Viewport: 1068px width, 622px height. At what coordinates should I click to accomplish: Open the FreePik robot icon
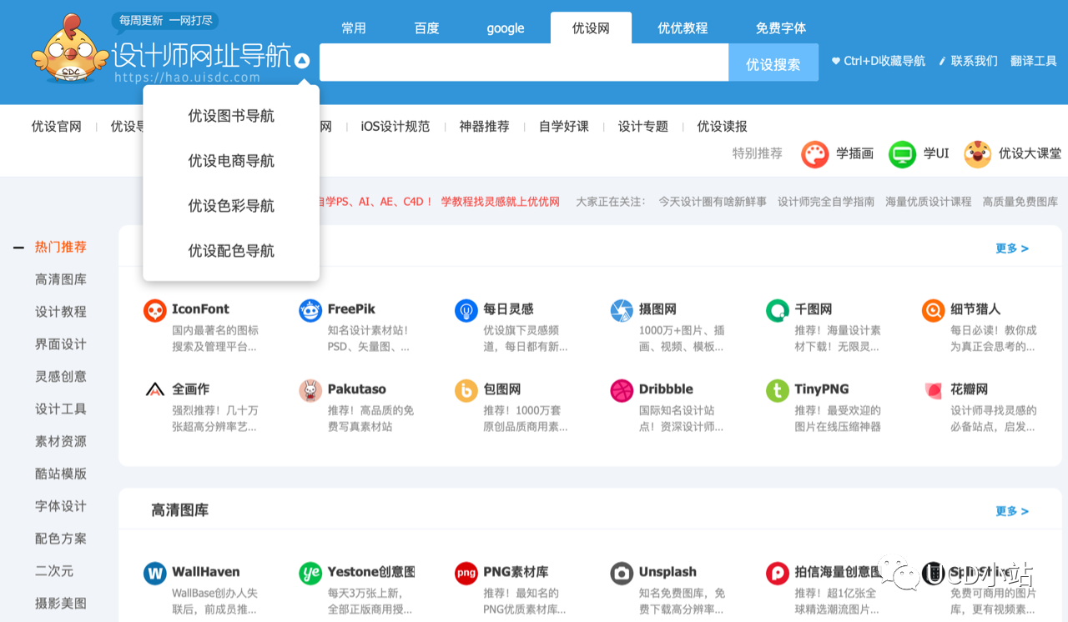coord(310,311)
